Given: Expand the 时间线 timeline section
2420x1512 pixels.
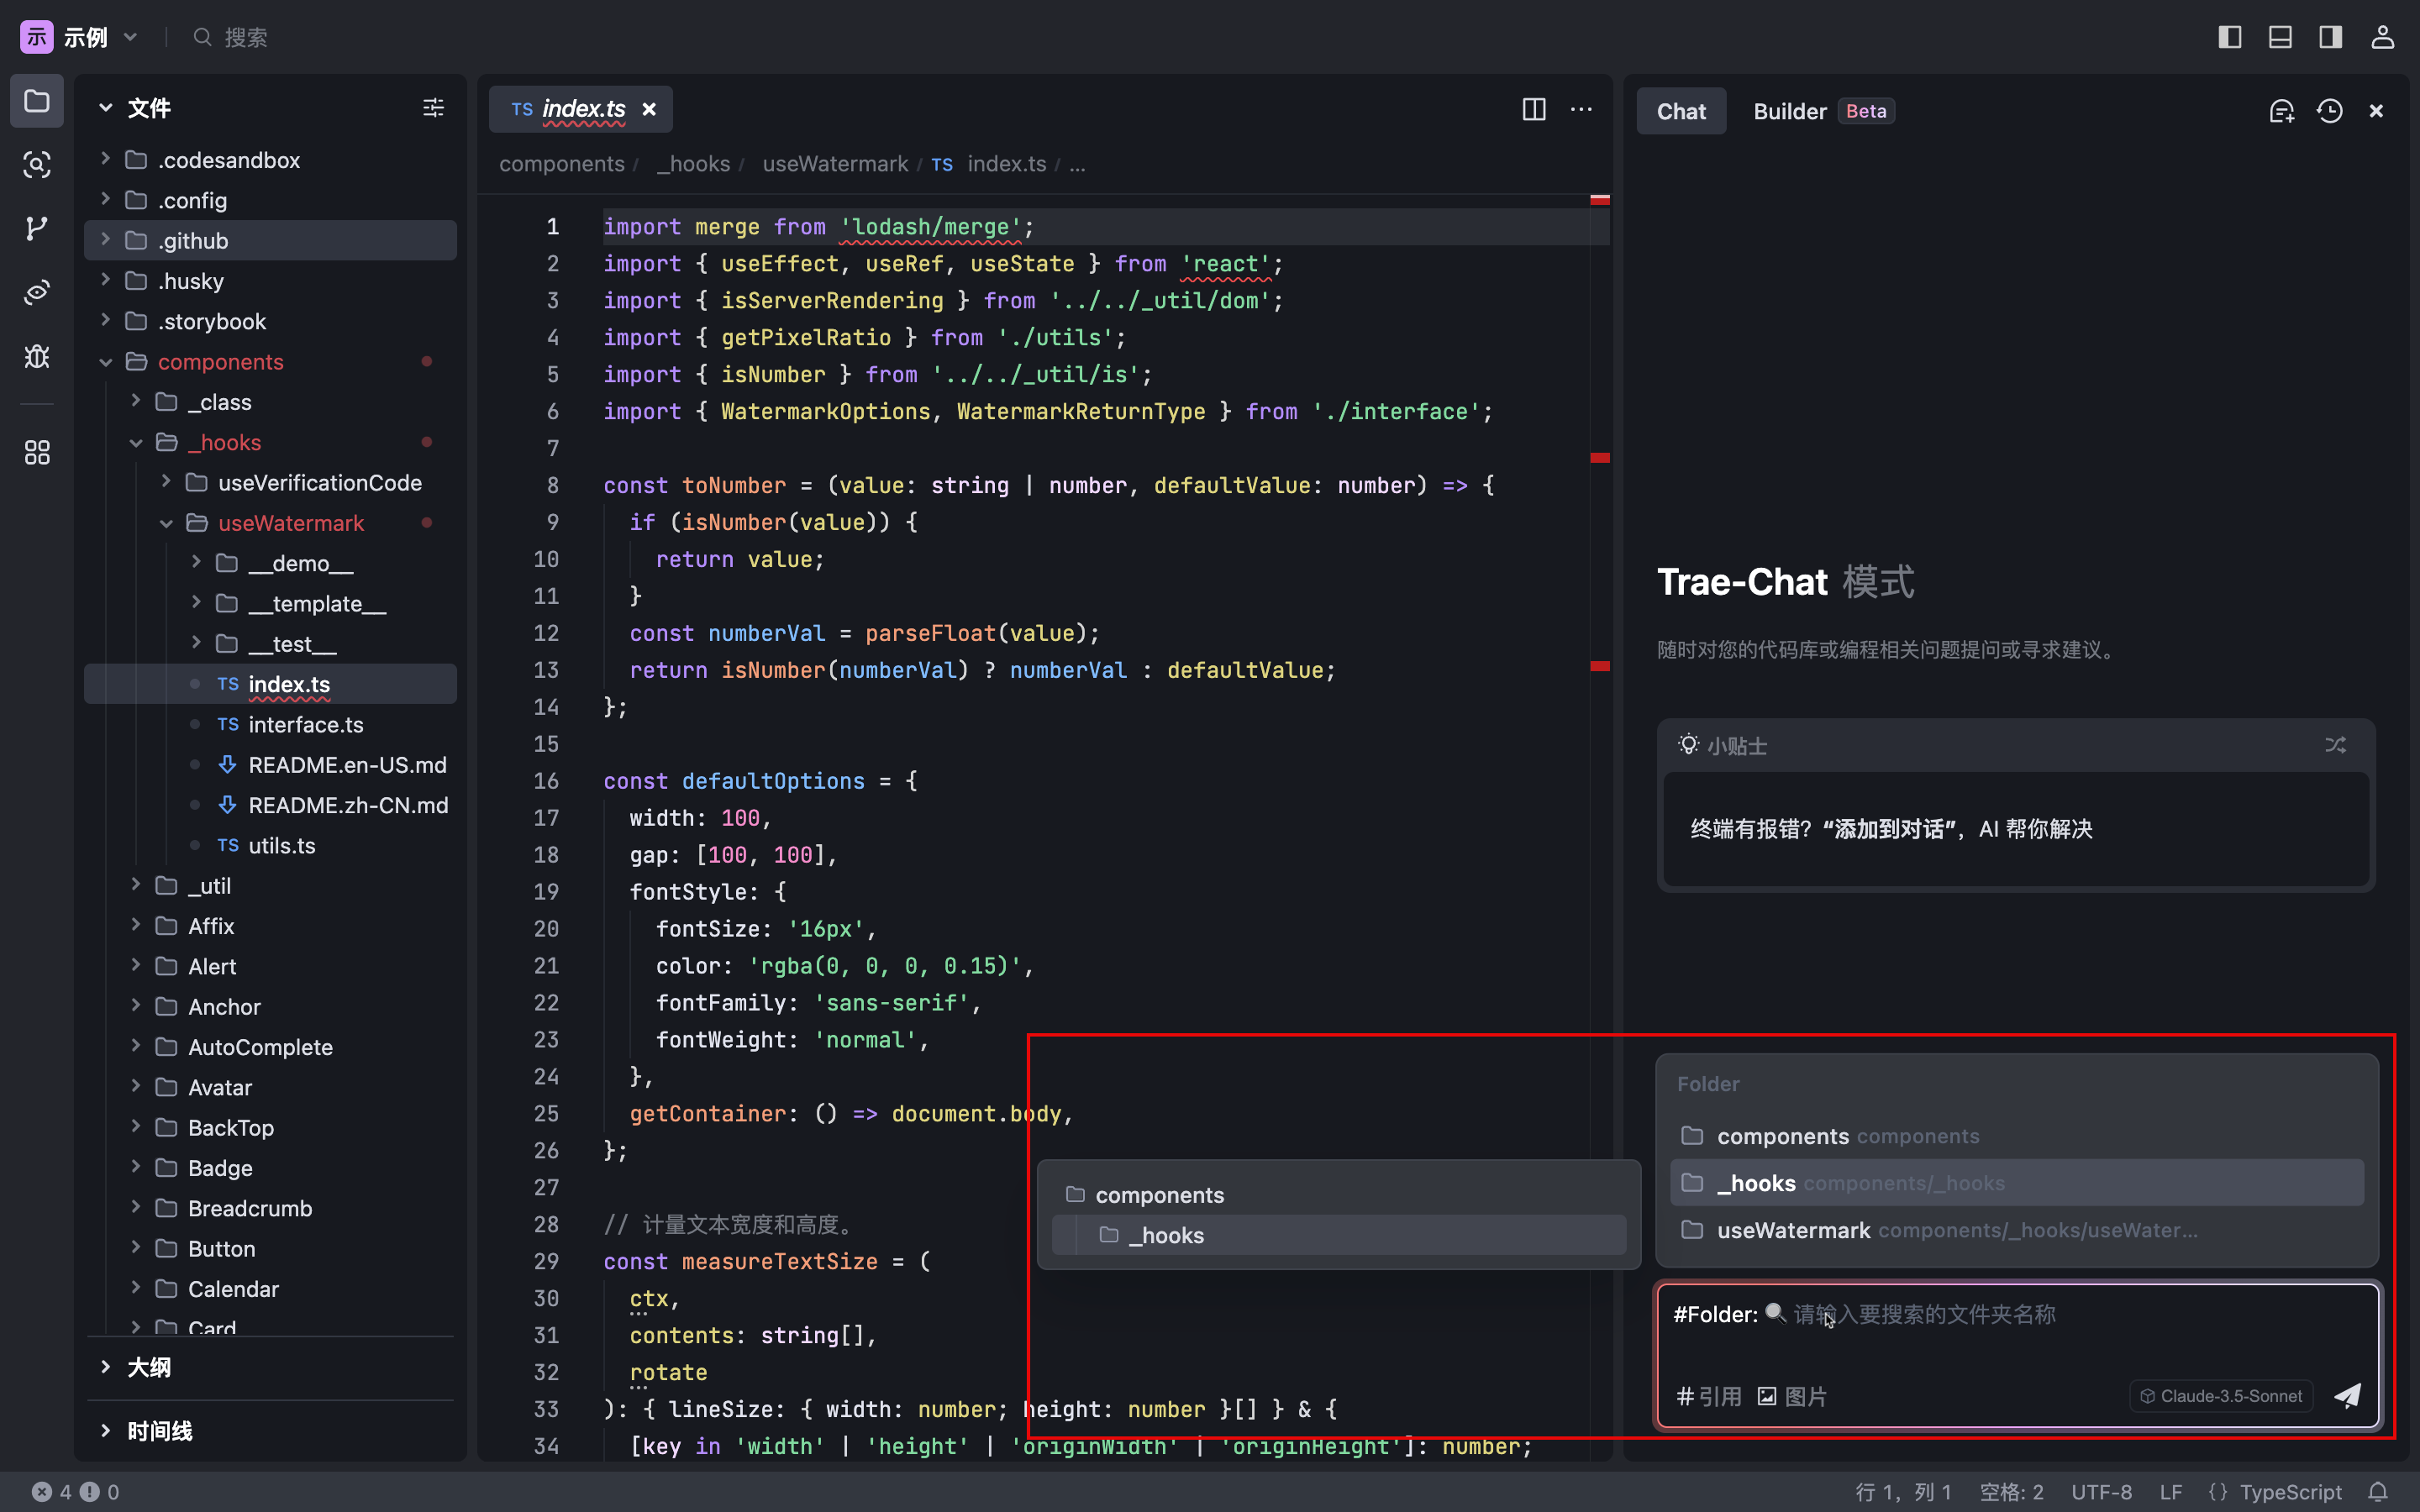Looking at the screenshot, I should pyautogui.click(x=270, y=1431).
